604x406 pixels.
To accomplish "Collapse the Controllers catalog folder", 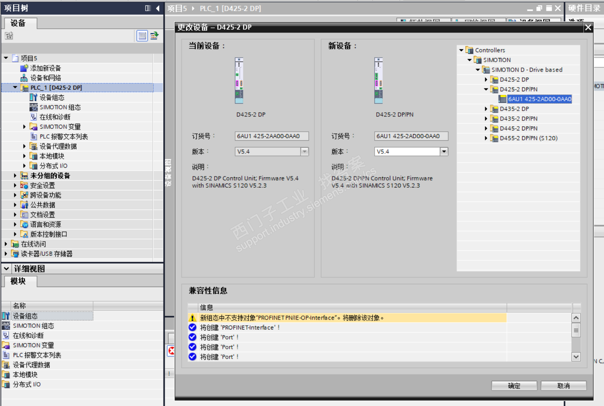I will click(x=461, y=50).
